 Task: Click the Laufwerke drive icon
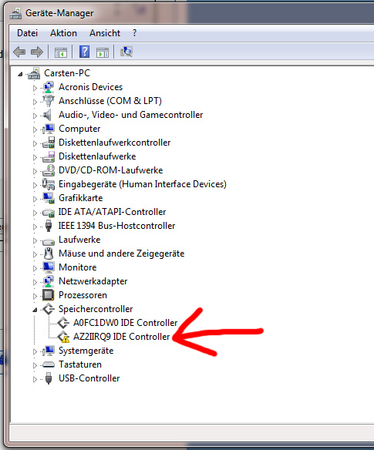(49, 241)
